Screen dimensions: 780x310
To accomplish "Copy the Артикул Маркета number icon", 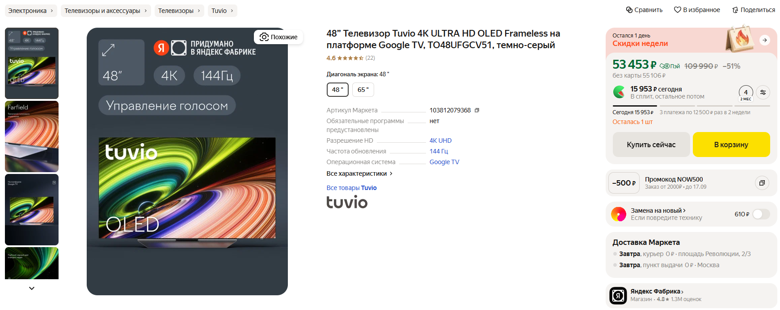I will 477,110.
